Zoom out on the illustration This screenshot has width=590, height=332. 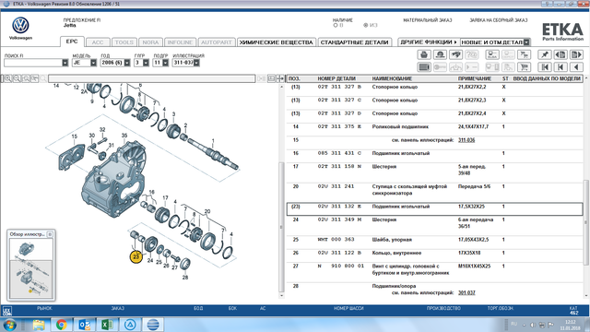click(x=17, y=78)
